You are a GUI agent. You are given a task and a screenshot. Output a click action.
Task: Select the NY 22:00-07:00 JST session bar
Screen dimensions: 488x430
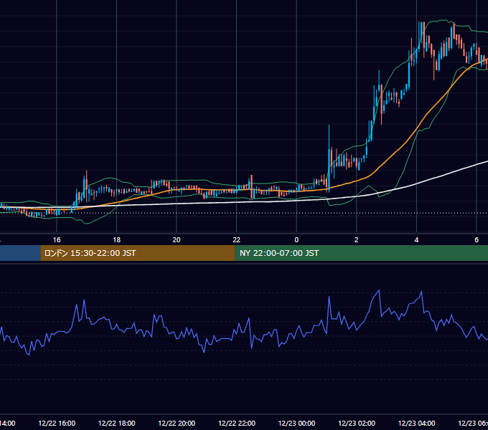click(361, 253)
